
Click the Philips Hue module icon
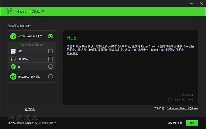pos(13,51)
